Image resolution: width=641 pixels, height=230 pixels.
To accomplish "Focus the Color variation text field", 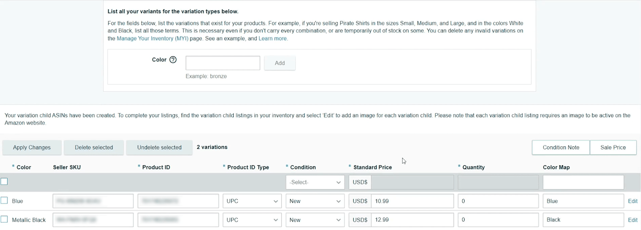I will tap(223, 63).
